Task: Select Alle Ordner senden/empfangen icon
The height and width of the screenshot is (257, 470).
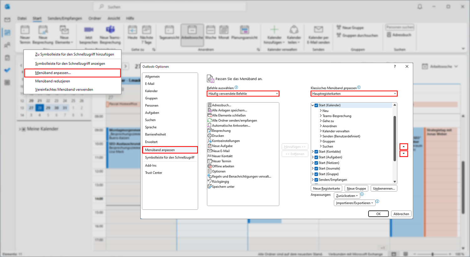Action: (210, 120)
